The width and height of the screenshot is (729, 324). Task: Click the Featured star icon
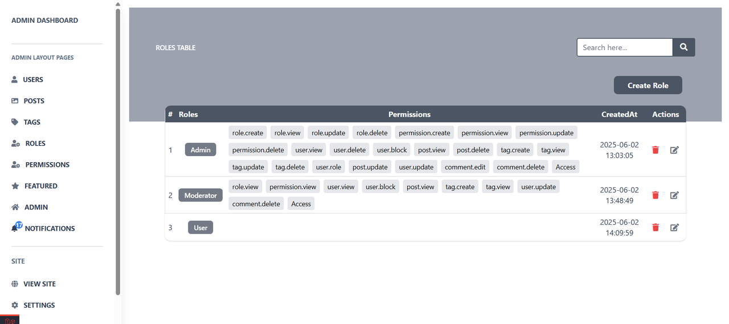15,186
